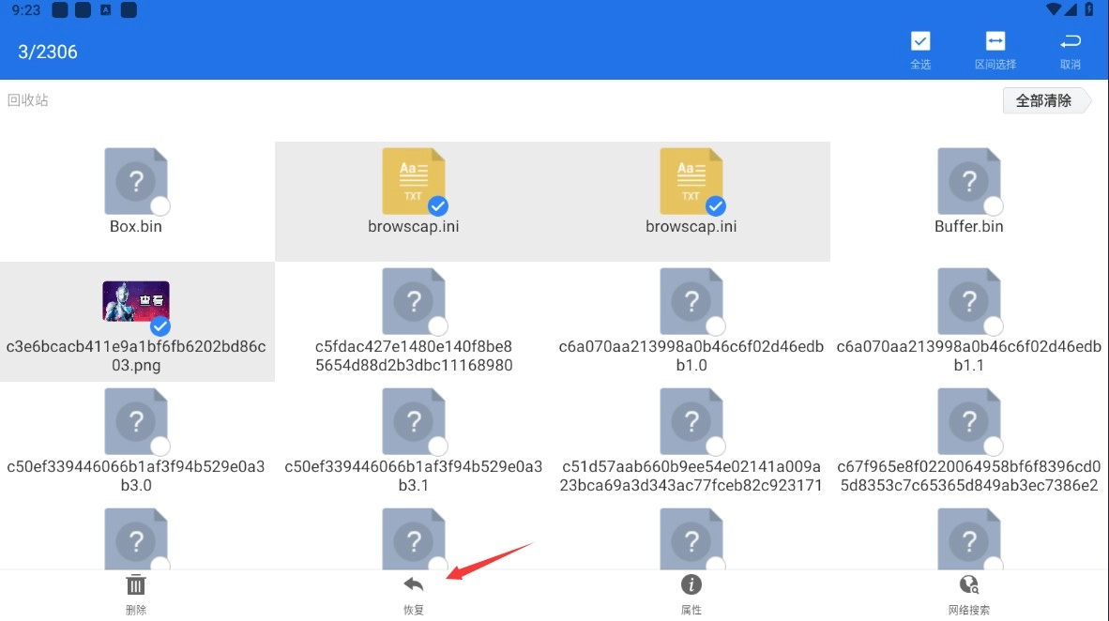
Task: Select the c6a070aa...b1.0 file
Action: (x=691, y=301)
